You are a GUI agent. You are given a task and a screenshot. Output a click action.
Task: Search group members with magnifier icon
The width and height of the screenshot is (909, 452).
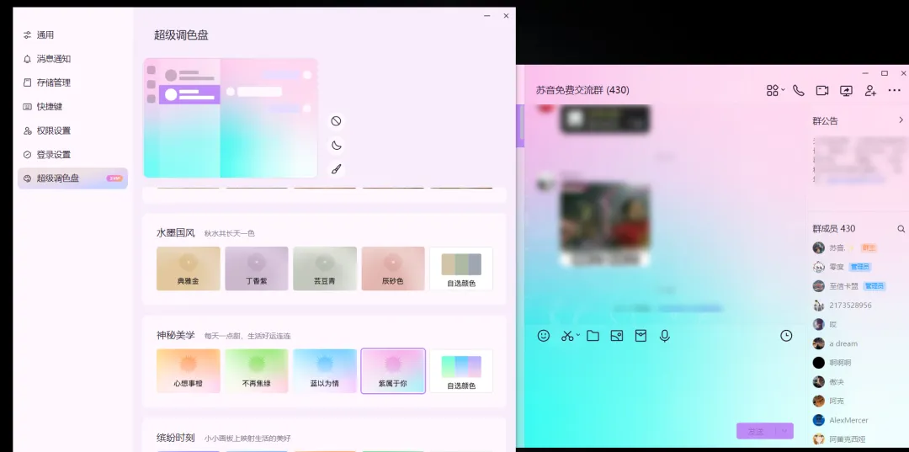coord(901,229)
